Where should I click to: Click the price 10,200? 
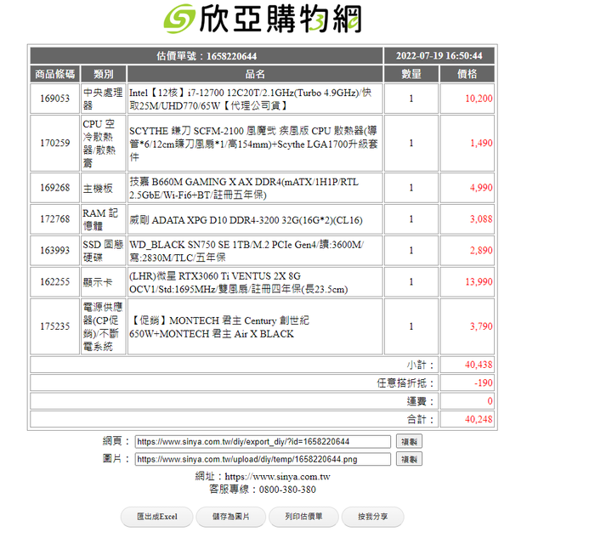coord(479,99)
